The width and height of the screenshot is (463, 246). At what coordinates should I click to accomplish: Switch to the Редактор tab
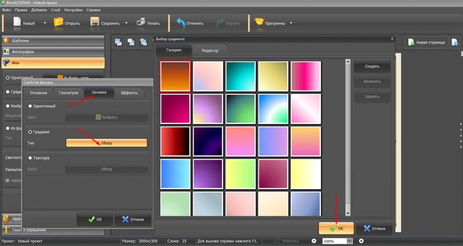[x=210, y=50]
